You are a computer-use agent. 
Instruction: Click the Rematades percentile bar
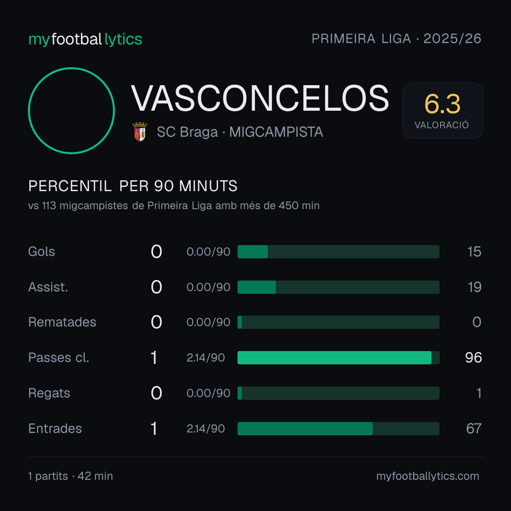(x=338, y=322)
